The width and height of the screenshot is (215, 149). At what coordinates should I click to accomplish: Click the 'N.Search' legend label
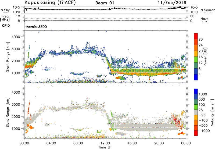tap(207, 10)
